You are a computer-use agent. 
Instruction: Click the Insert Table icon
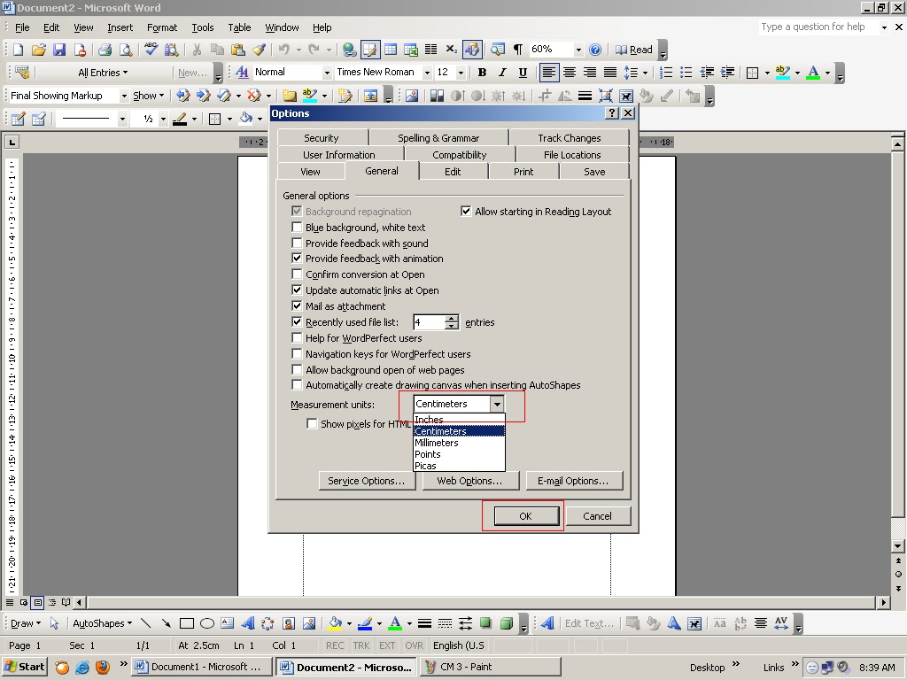click(x=391, y=50)
